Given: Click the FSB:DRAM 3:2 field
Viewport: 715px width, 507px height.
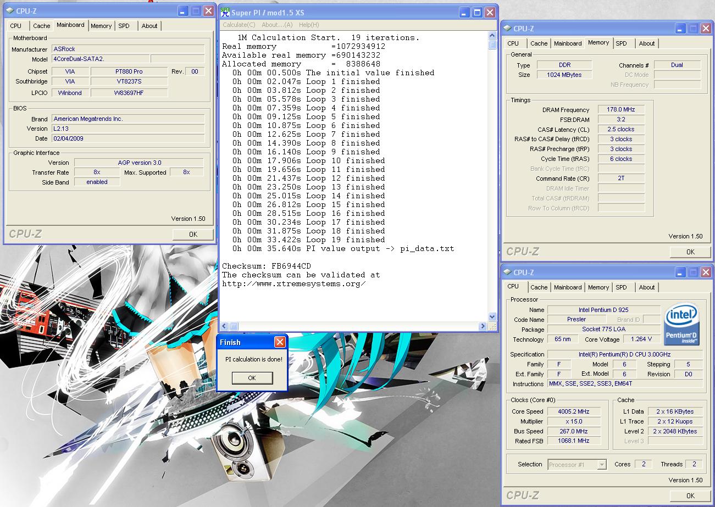Looking at the screenshot, I should coord(620,119).
